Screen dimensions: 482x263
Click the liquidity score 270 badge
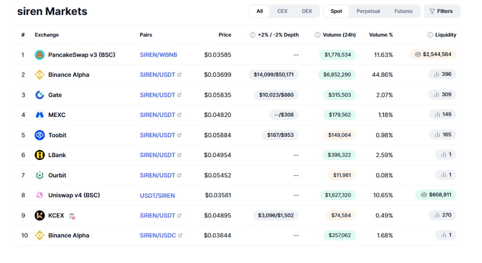(443, 215)
